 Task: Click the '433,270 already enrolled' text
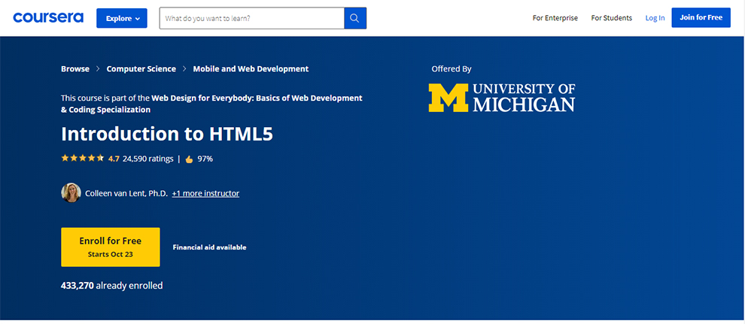pyautogui.click(x=111, y=286)
